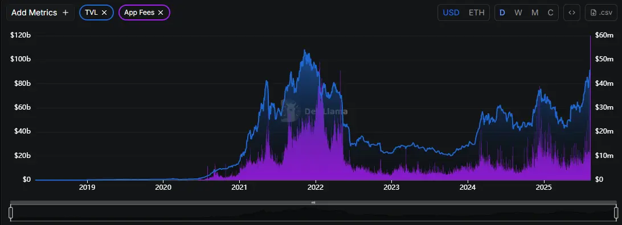Click the 2019 label on the time axis
Screen dimensions: 622x225
click(x=87, y=188)
